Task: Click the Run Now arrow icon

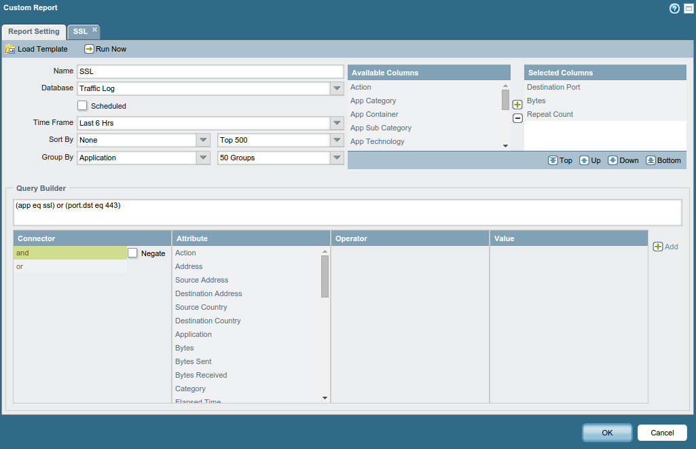Action: click(x=89, y=49)
